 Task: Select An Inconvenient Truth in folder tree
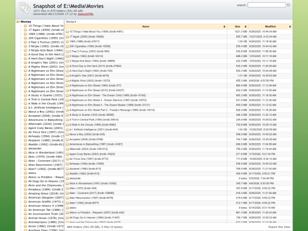pos(46,214)
